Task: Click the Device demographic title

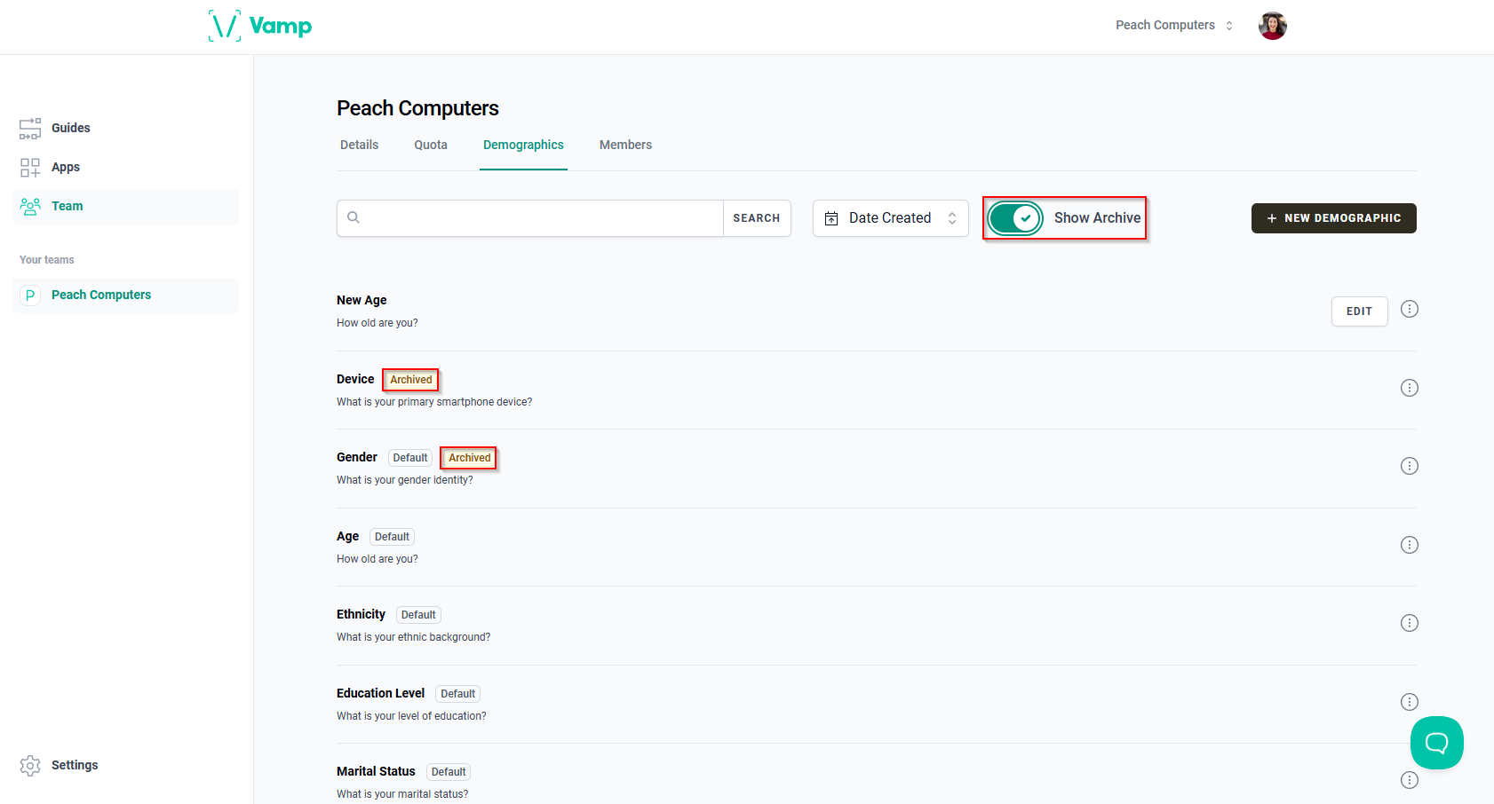Action: (355, 379)
